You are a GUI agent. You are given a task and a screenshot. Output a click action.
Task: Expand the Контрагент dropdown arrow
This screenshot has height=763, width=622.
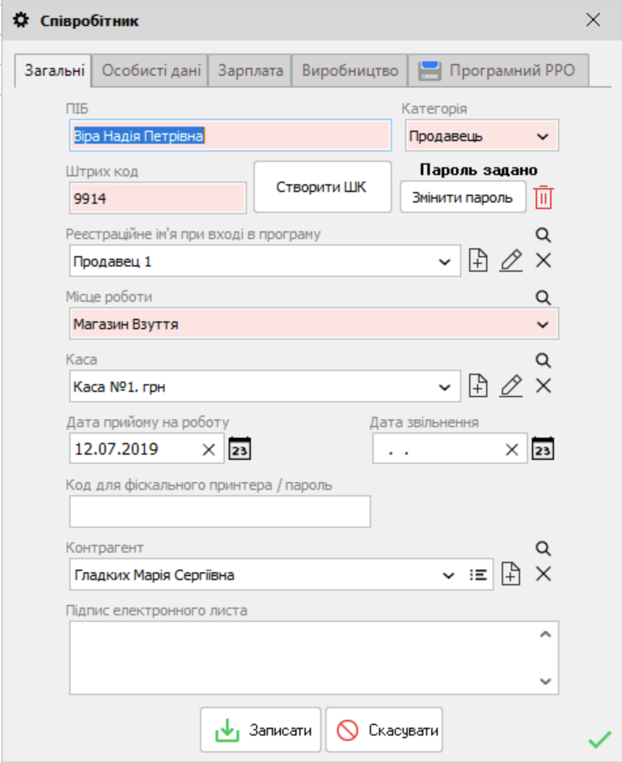(448, 576)
